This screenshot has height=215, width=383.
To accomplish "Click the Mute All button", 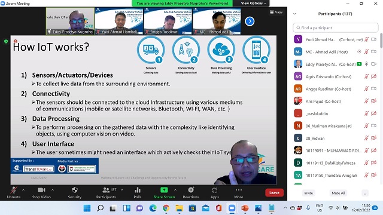I will 338,193.
